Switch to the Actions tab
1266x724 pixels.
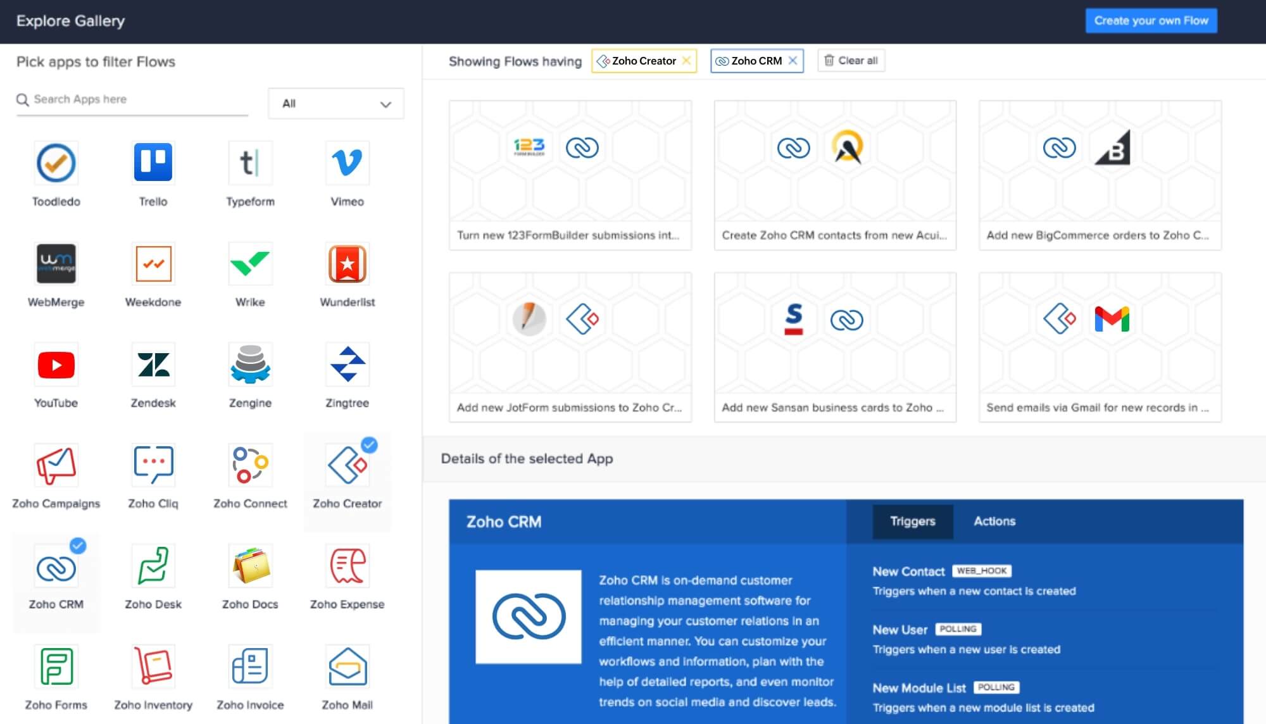tap(994, 521)
